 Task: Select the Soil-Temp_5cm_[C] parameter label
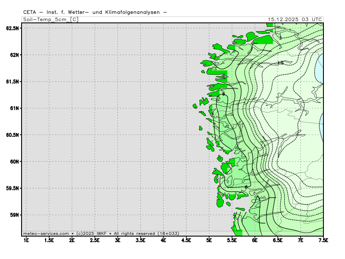(x=50, y=19)
